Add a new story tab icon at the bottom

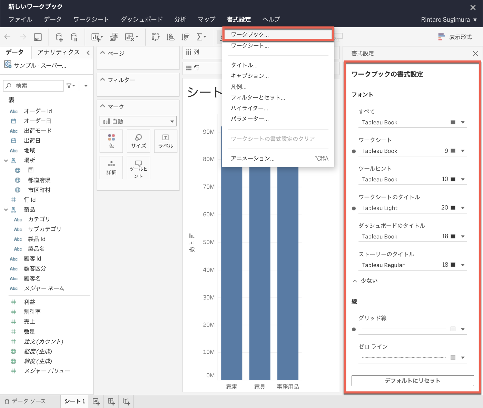(126, 401)
